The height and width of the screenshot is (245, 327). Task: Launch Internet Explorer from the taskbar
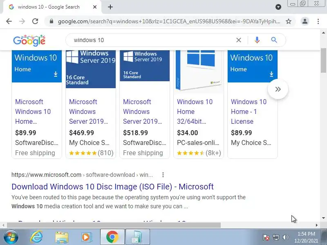point(36,237)
